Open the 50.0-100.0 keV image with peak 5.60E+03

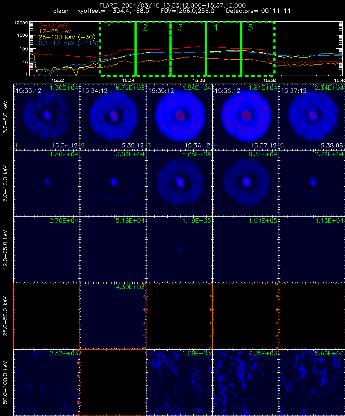pos(312,382)
